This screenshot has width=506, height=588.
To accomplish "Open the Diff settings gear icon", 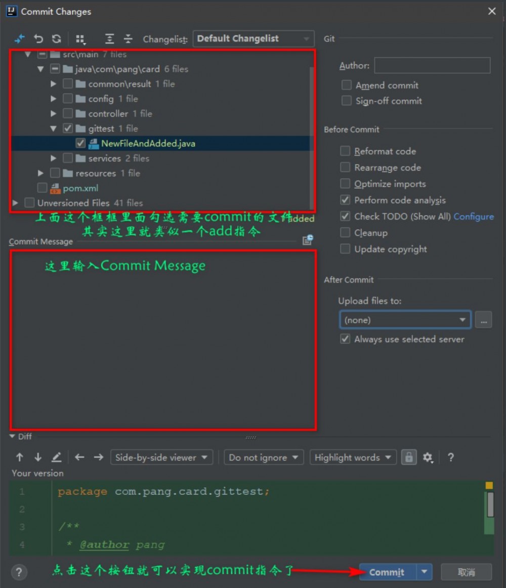I will [x=428, y=457].
